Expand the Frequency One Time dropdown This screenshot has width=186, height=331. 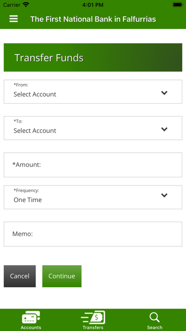(x=93, y=197)
